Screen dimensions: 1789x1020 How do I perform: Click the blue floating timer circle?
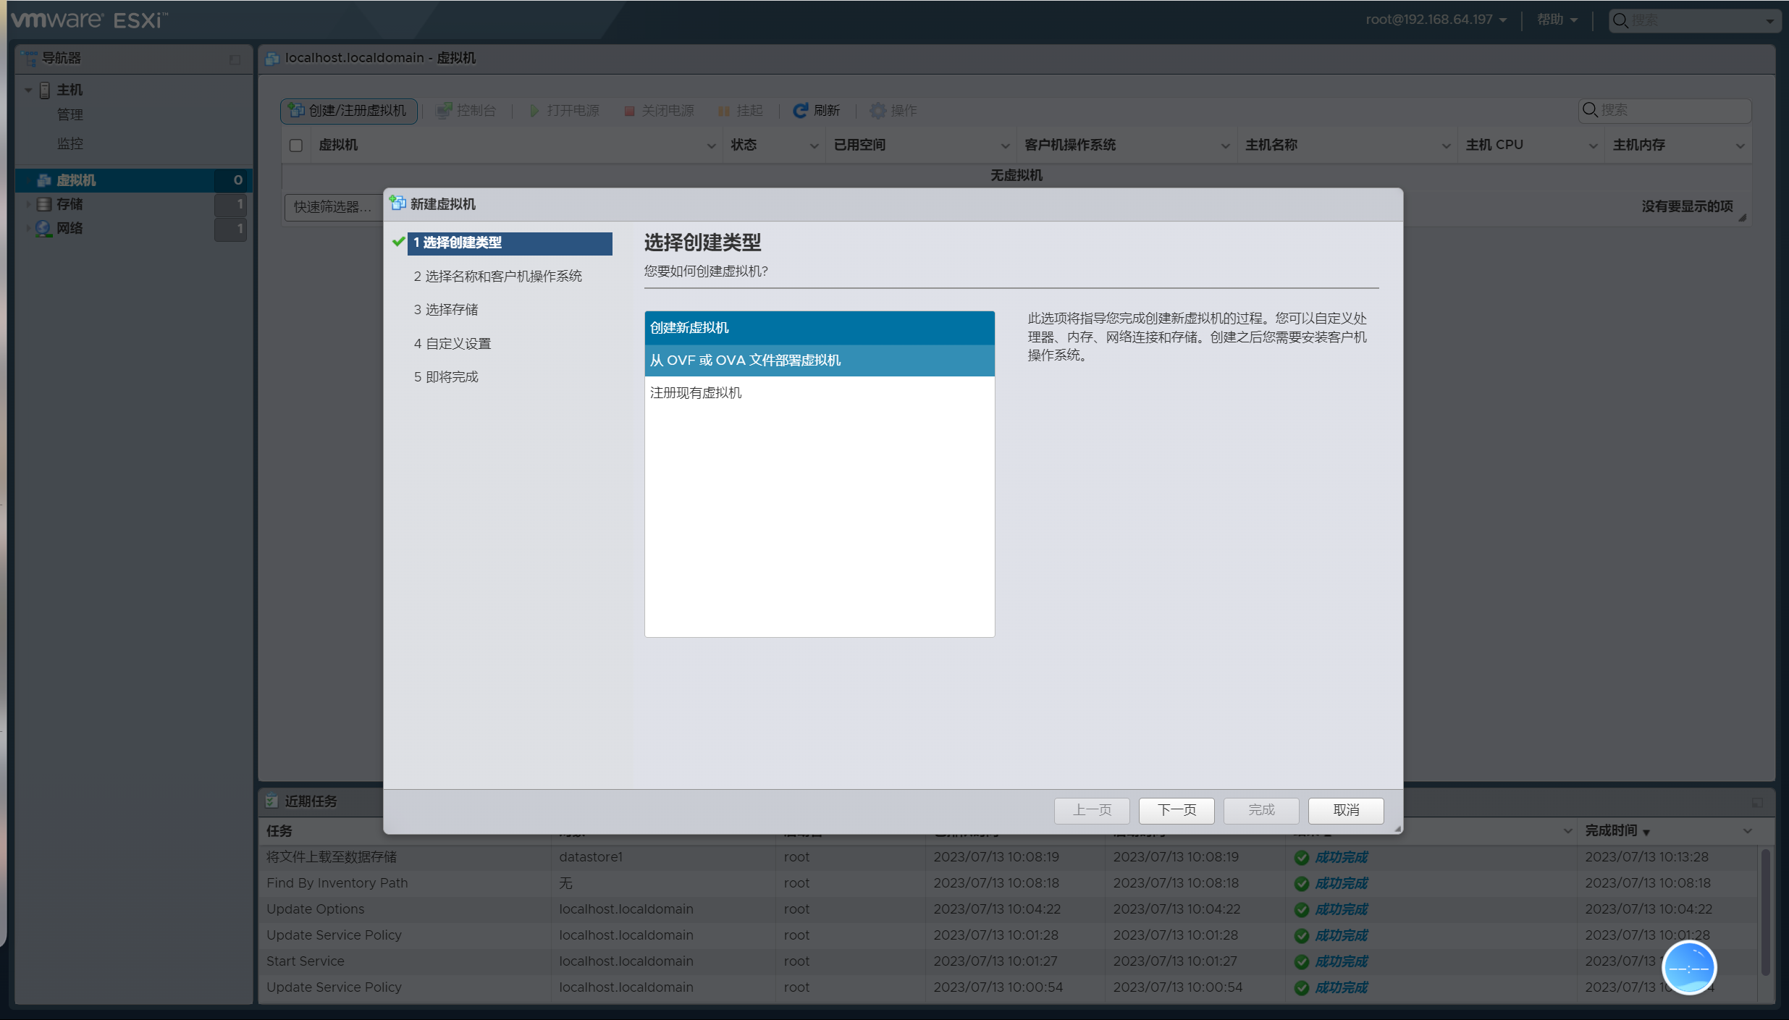[x=1688, y=967]
